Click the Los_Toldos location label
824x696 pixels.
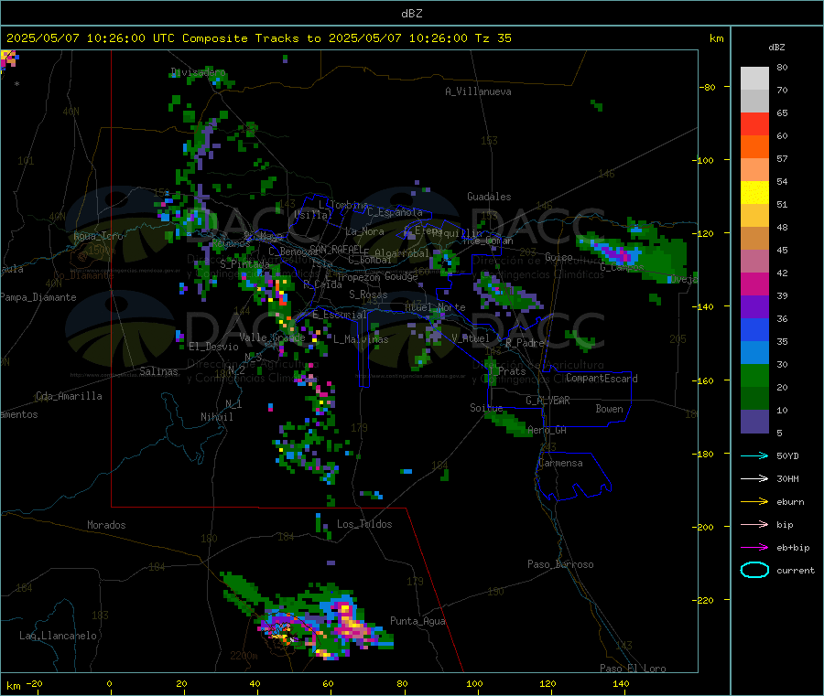point(364,524)
